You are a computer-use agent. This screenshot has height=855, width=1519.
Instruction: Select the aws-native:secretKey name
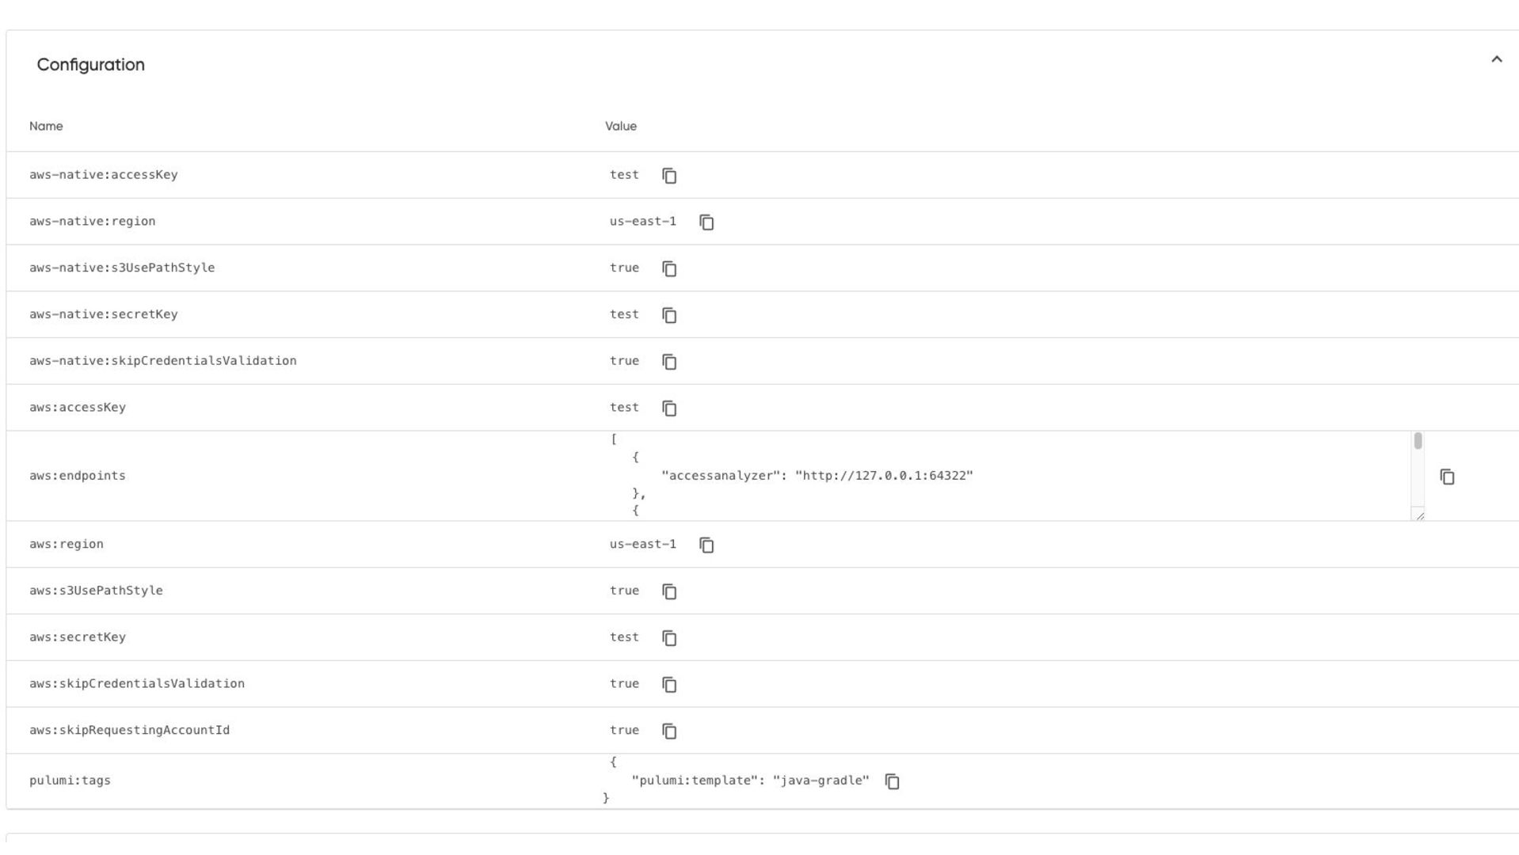coord(104,314)
